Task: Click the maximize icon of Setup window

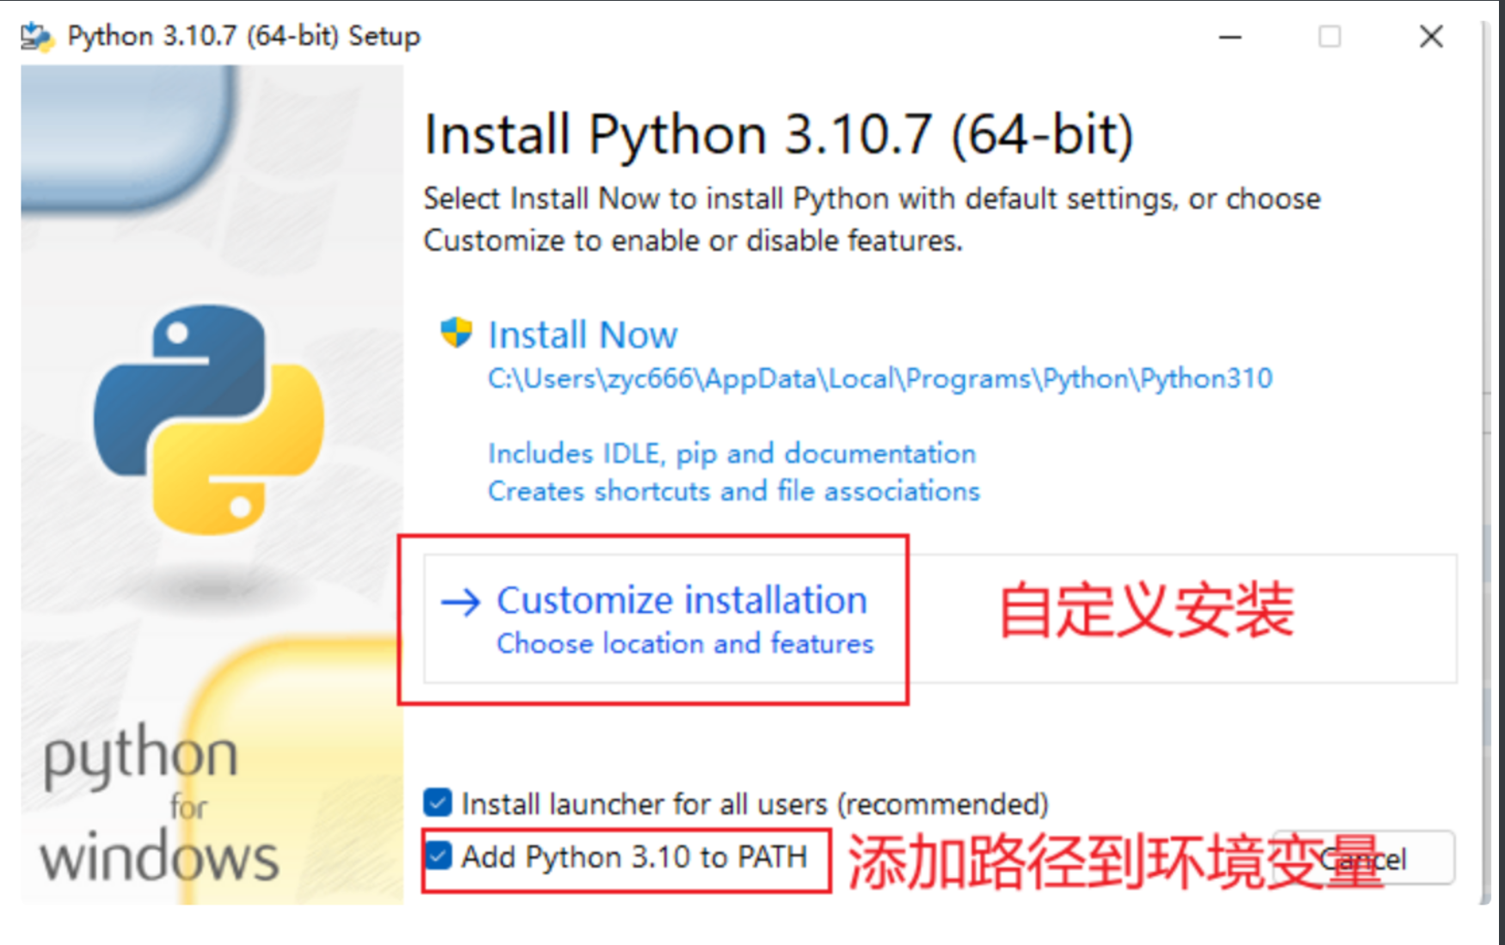Action: tap(1330, 37)
